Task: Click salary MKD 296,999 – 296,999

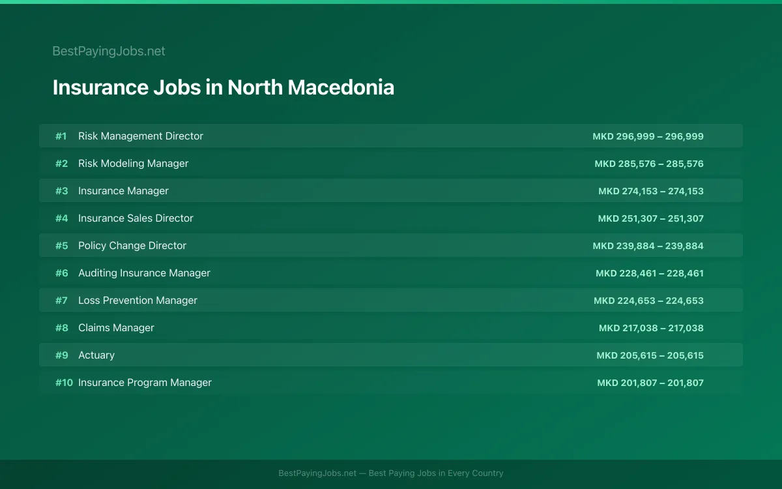Action: (x=648, y=136)
